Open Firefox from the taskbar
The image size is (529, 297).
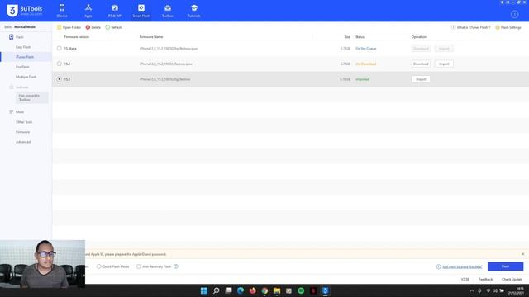point(252,290)
